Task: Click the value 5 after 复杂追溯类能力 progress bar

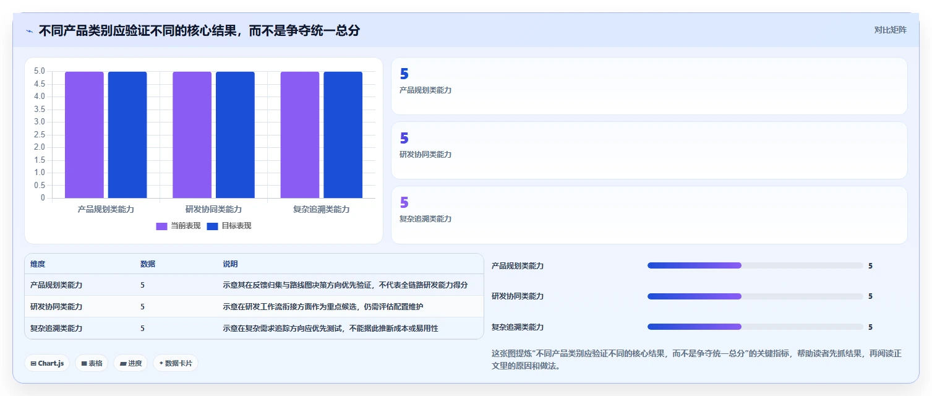Action: point(870,327)
